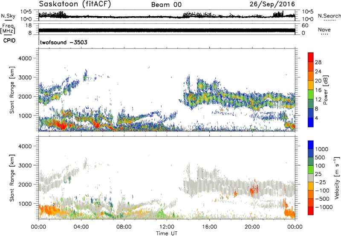Click "Slant Range [km]" on the velocity panel

coord(12,178)
